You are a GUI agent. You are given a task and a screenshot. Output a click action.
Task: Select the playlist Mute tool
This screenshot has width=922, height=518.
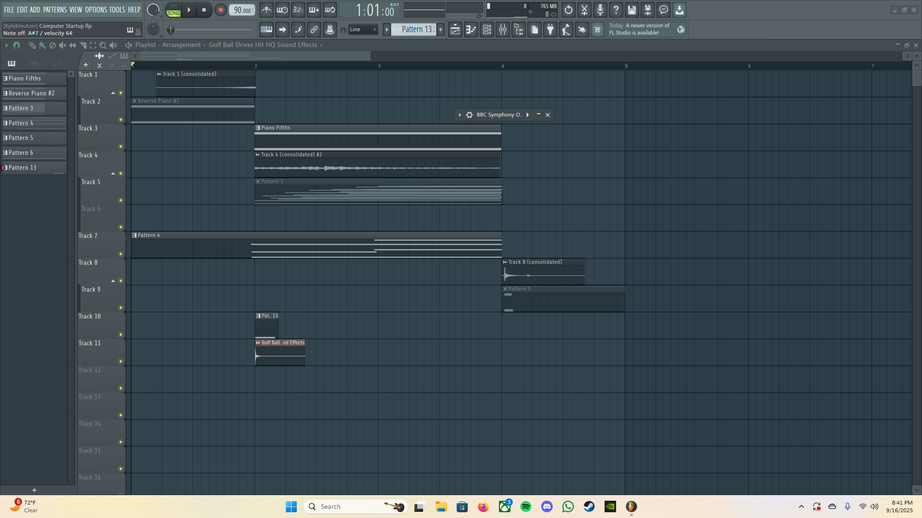click(x=62, y=45)
